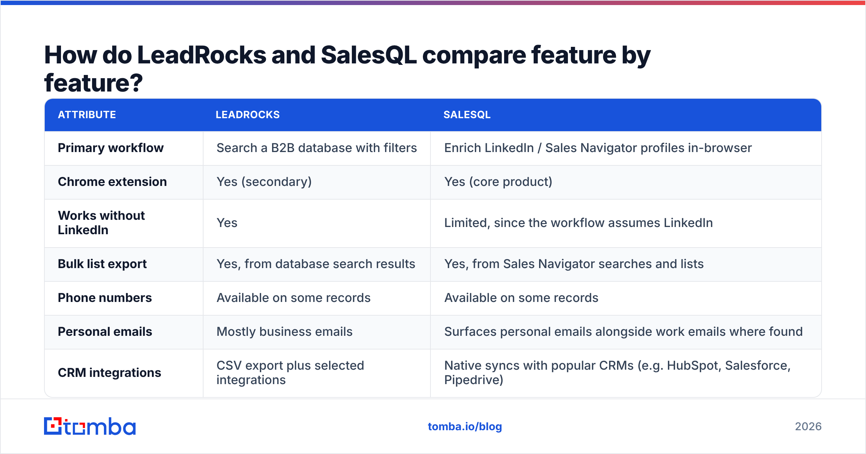Select the 'Personal emails' row label
Image resolution: width=866 pixels, height=454 pixels.
pos(105,332)
